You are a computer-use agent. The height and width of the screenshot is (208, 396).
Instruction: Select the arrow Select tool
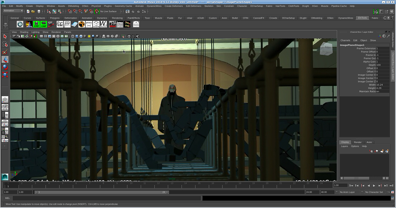click(5, 36)
